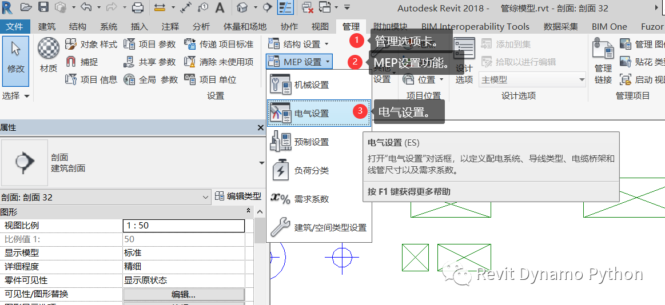The image size is (665, 305).
Task: Open the 材质 (Materials) tool
Action: tap(49, 57)
